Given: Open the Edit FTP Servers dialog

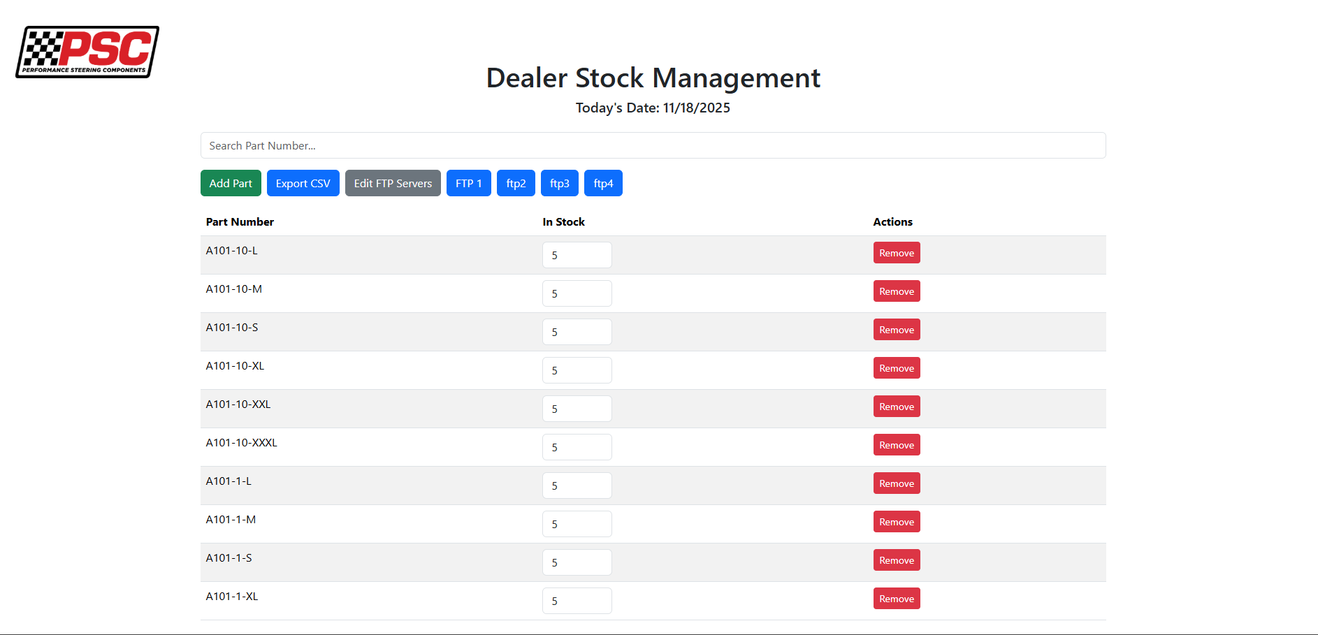Looking at the screenshot, I should 392,183.
